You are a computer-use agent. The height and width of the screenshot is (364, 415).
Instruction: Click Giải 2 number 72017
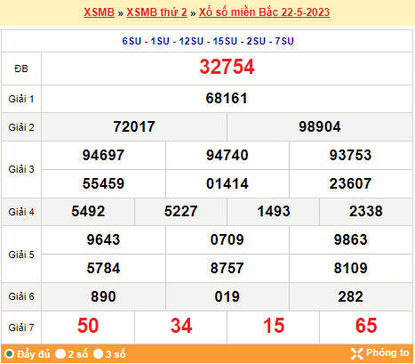tap(134, 126)
